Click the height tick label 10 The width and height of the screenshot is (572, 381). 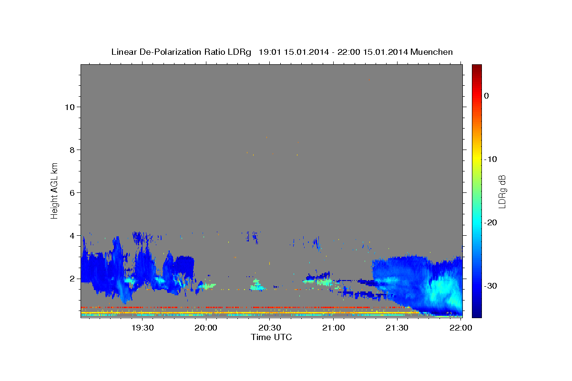(69, 107)
